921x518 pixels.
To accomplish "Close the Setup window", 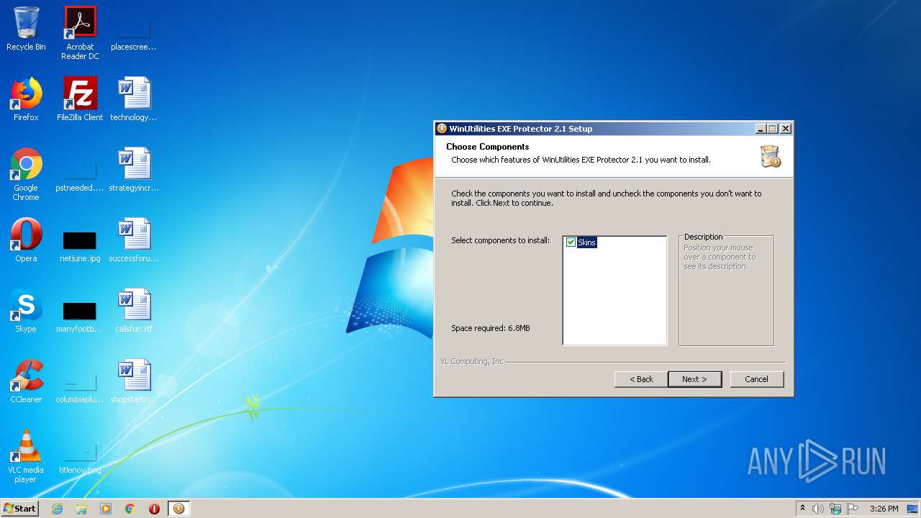I will pos(786,129).
